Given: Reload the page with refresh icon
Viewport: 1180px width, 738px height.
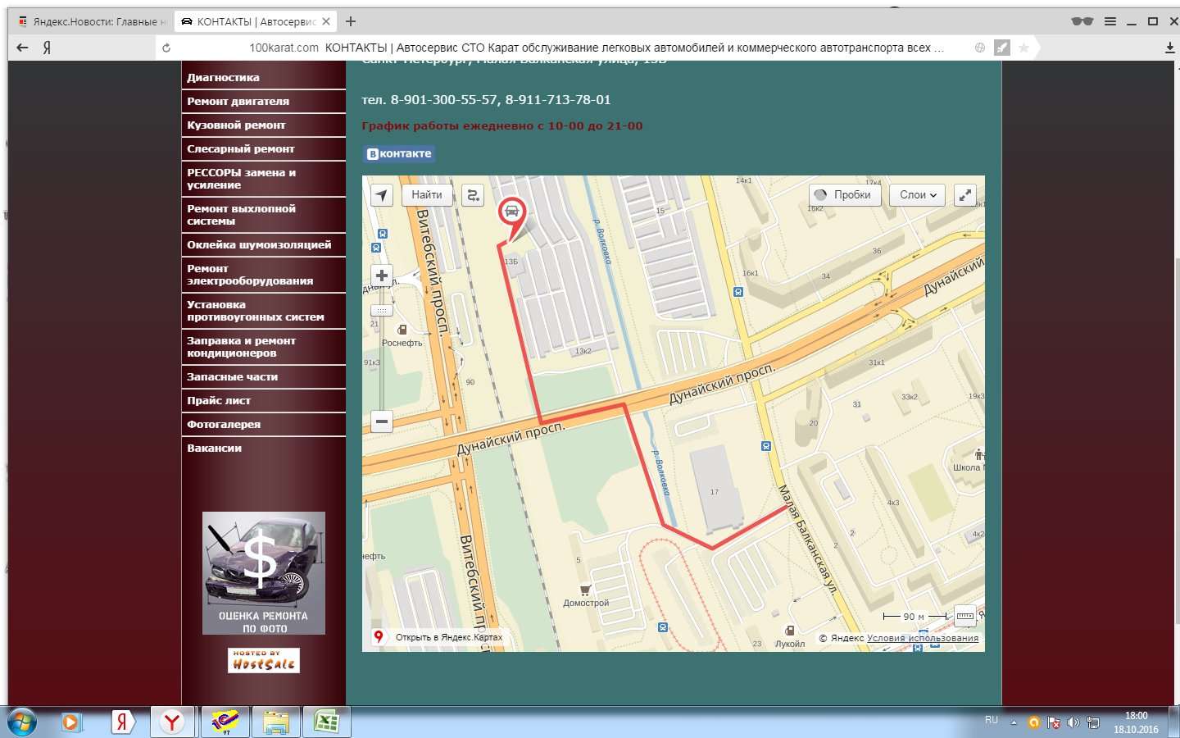Looking at the screenshot, I should pos(166,48).
